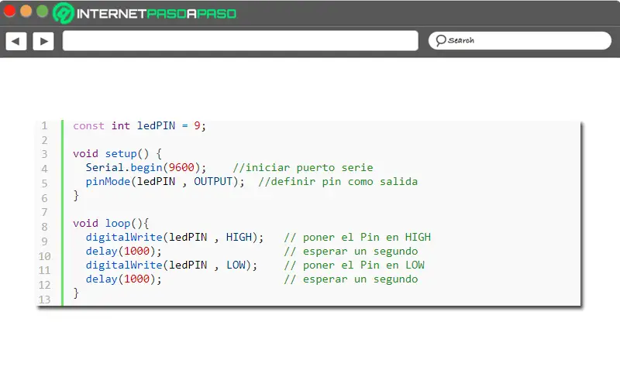Viewport: 620px width, 387px height.
Task: Click 'digitalWrite(ledPIN , HIGH);' statement
Action: coord(175,238)
